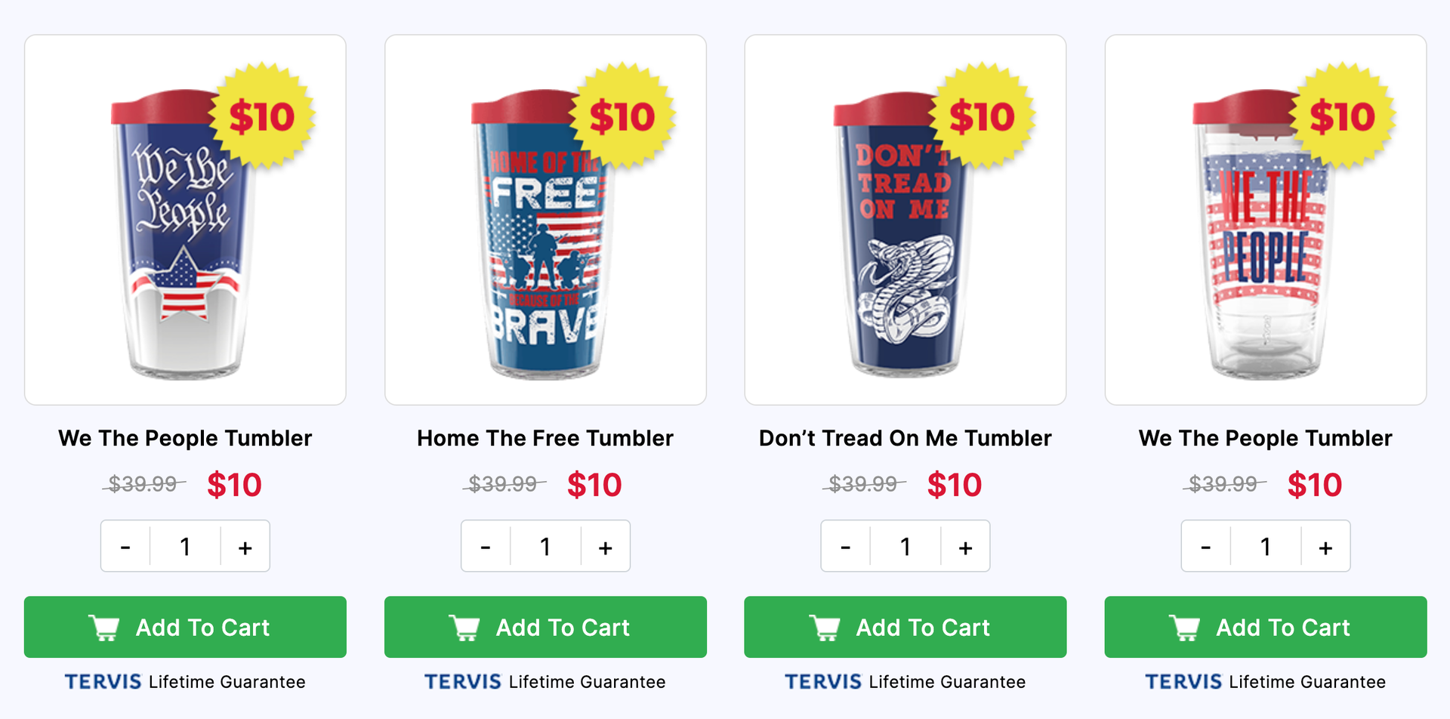Image resolution: width=1450 pixels, height=719 pixels.
Task: Click cart icon on Home The Free's Add To Cart
Action: click(464, 628)
